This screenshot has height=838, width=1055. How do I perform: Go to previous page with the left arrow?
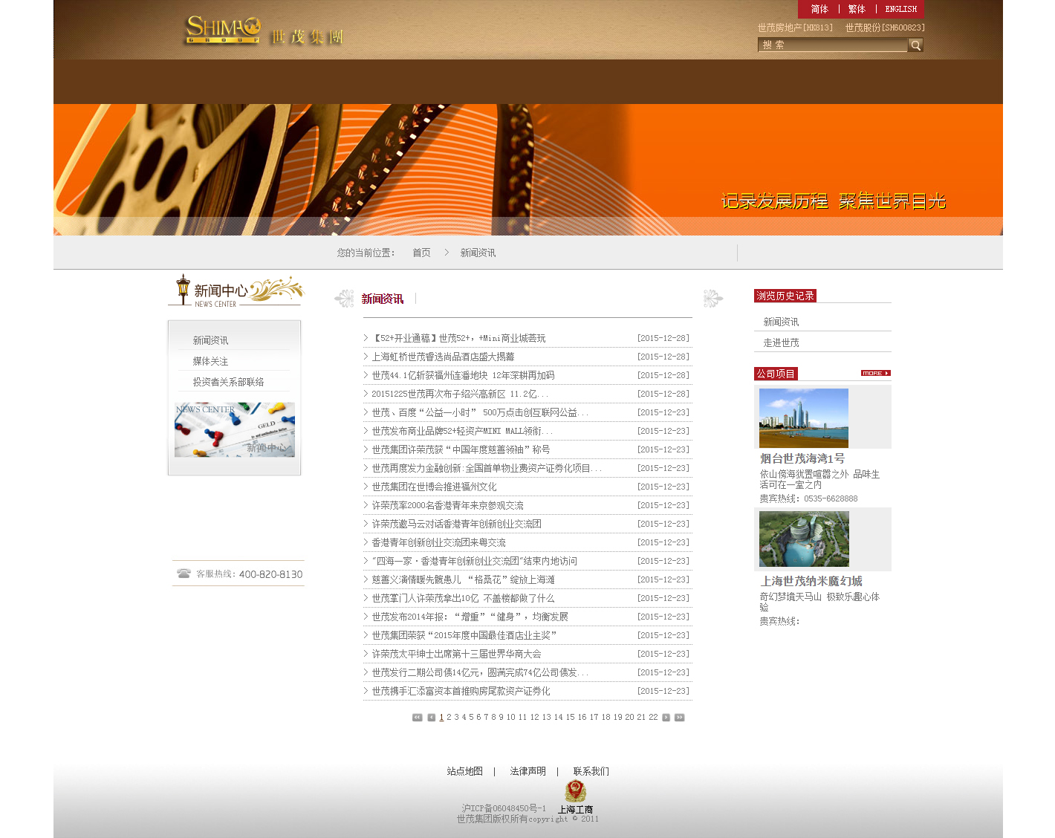pyautogui.click(x=431, y=718)
